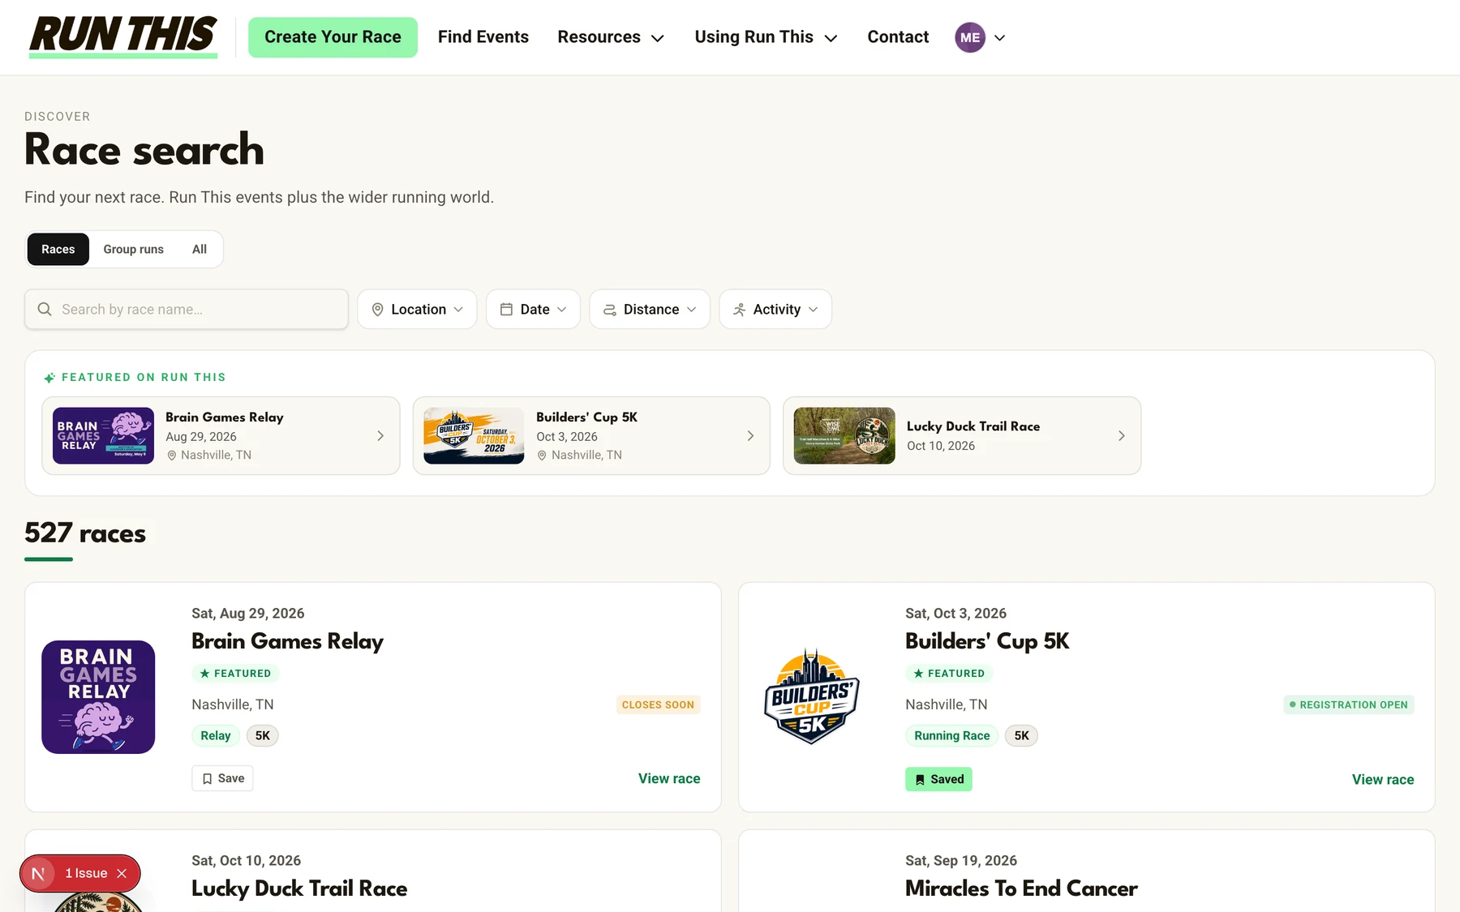
Task: Open Lucky Duck Trail Race featured thumbnail
Action: tap(844, 435)
